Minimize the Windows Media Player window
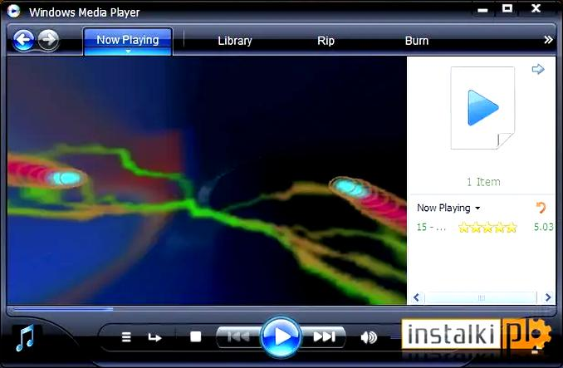Image resolution: width=563 pixels, height=368 pixels. coord(482,10)
